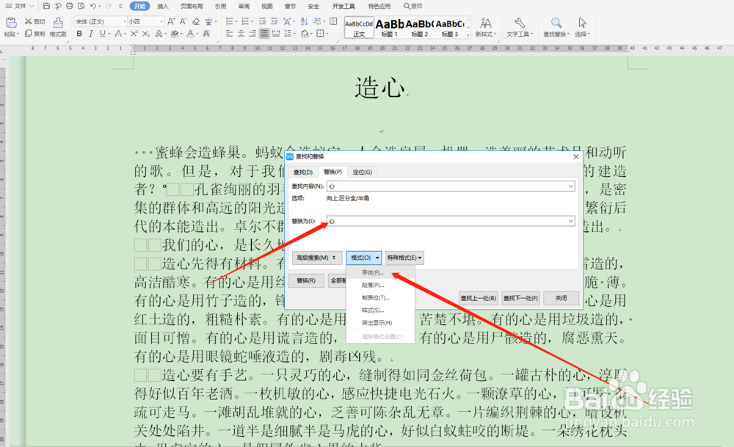Click the clear formatting eraser icon
734x447 pixels.
tap(196, 21)
